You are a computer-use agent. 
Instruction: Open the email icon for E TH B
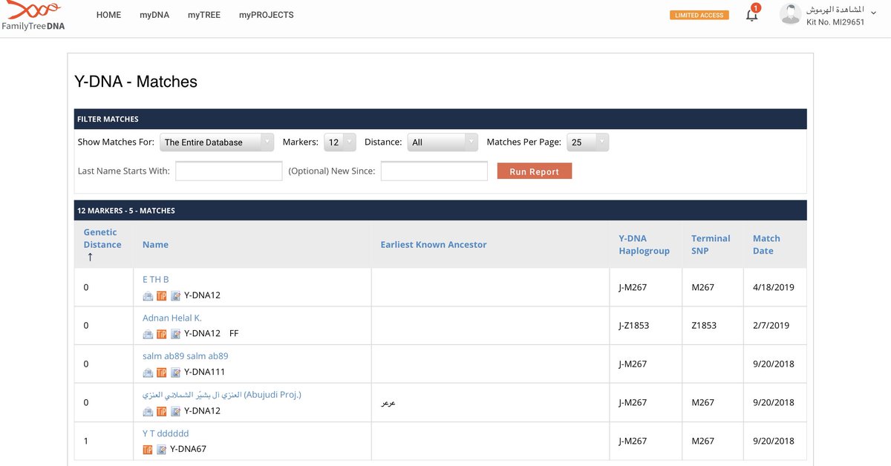point(148,295)
